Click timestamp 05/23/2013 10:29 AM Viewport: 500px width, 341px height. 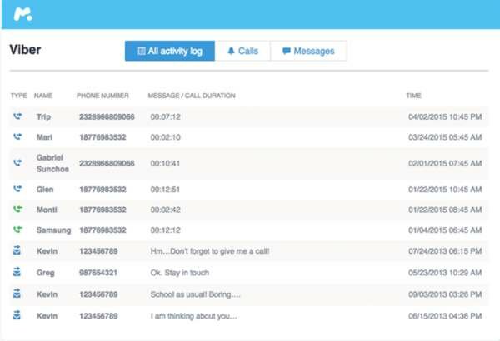click(x=445, y=273)
